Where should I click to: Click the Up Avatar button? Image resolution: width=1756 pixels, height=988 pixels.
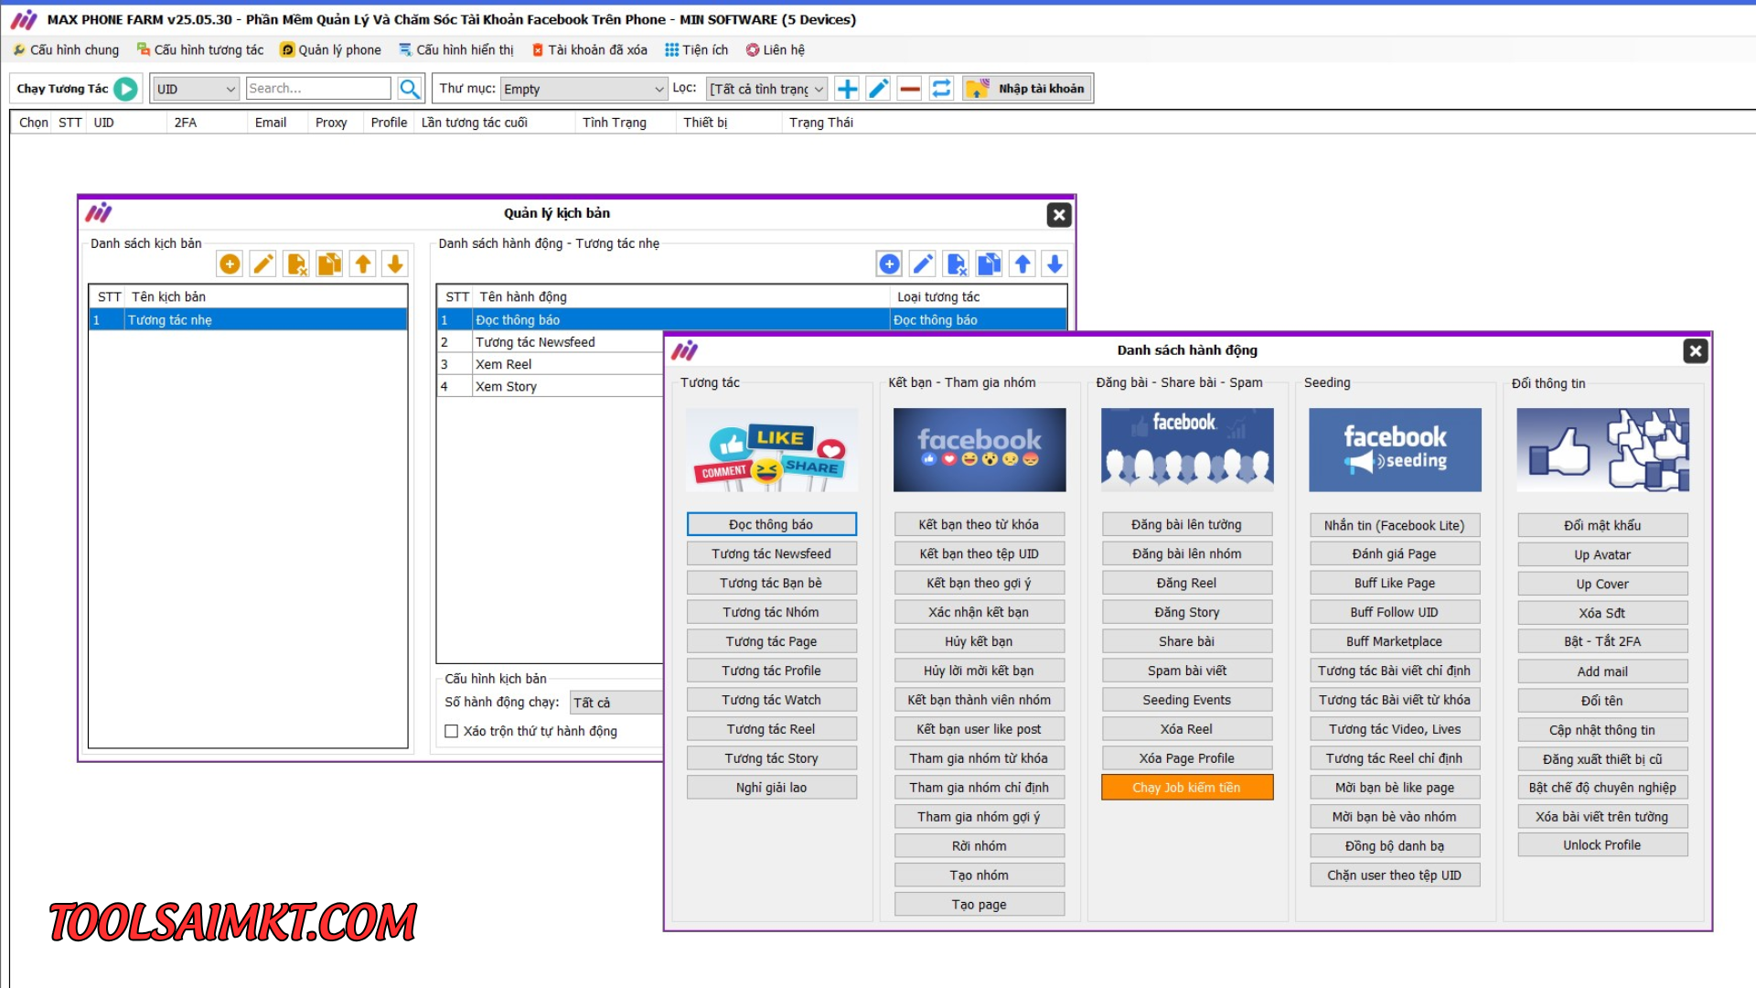1602,554
